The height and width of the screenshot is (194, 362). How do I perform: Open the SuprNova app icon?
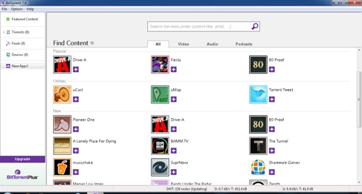[x=160, y=167]
